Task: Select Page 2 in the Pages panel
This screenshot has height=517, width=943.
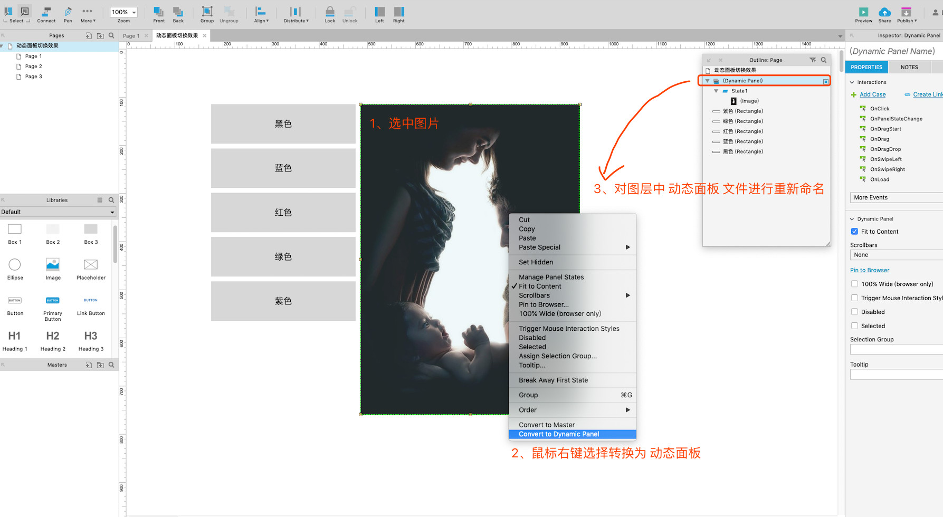Action: click(33, 66)
